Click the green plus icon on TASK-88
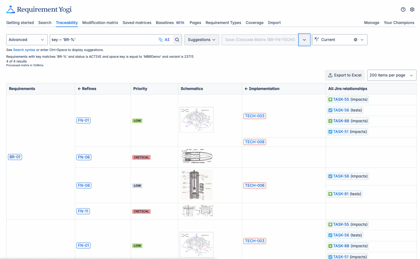This screenshot has height=259, width=420. point(330,121)
